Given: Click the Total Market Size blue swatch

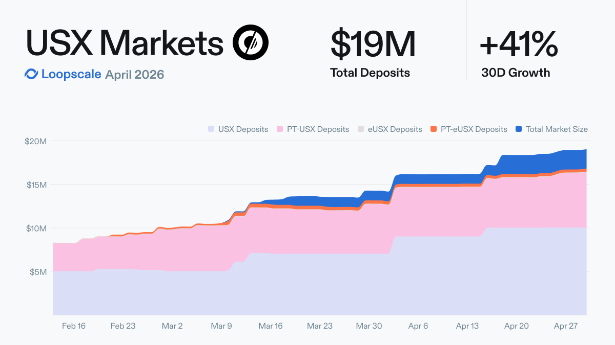Looking at the screenshot, I should [x=519, y=129].
